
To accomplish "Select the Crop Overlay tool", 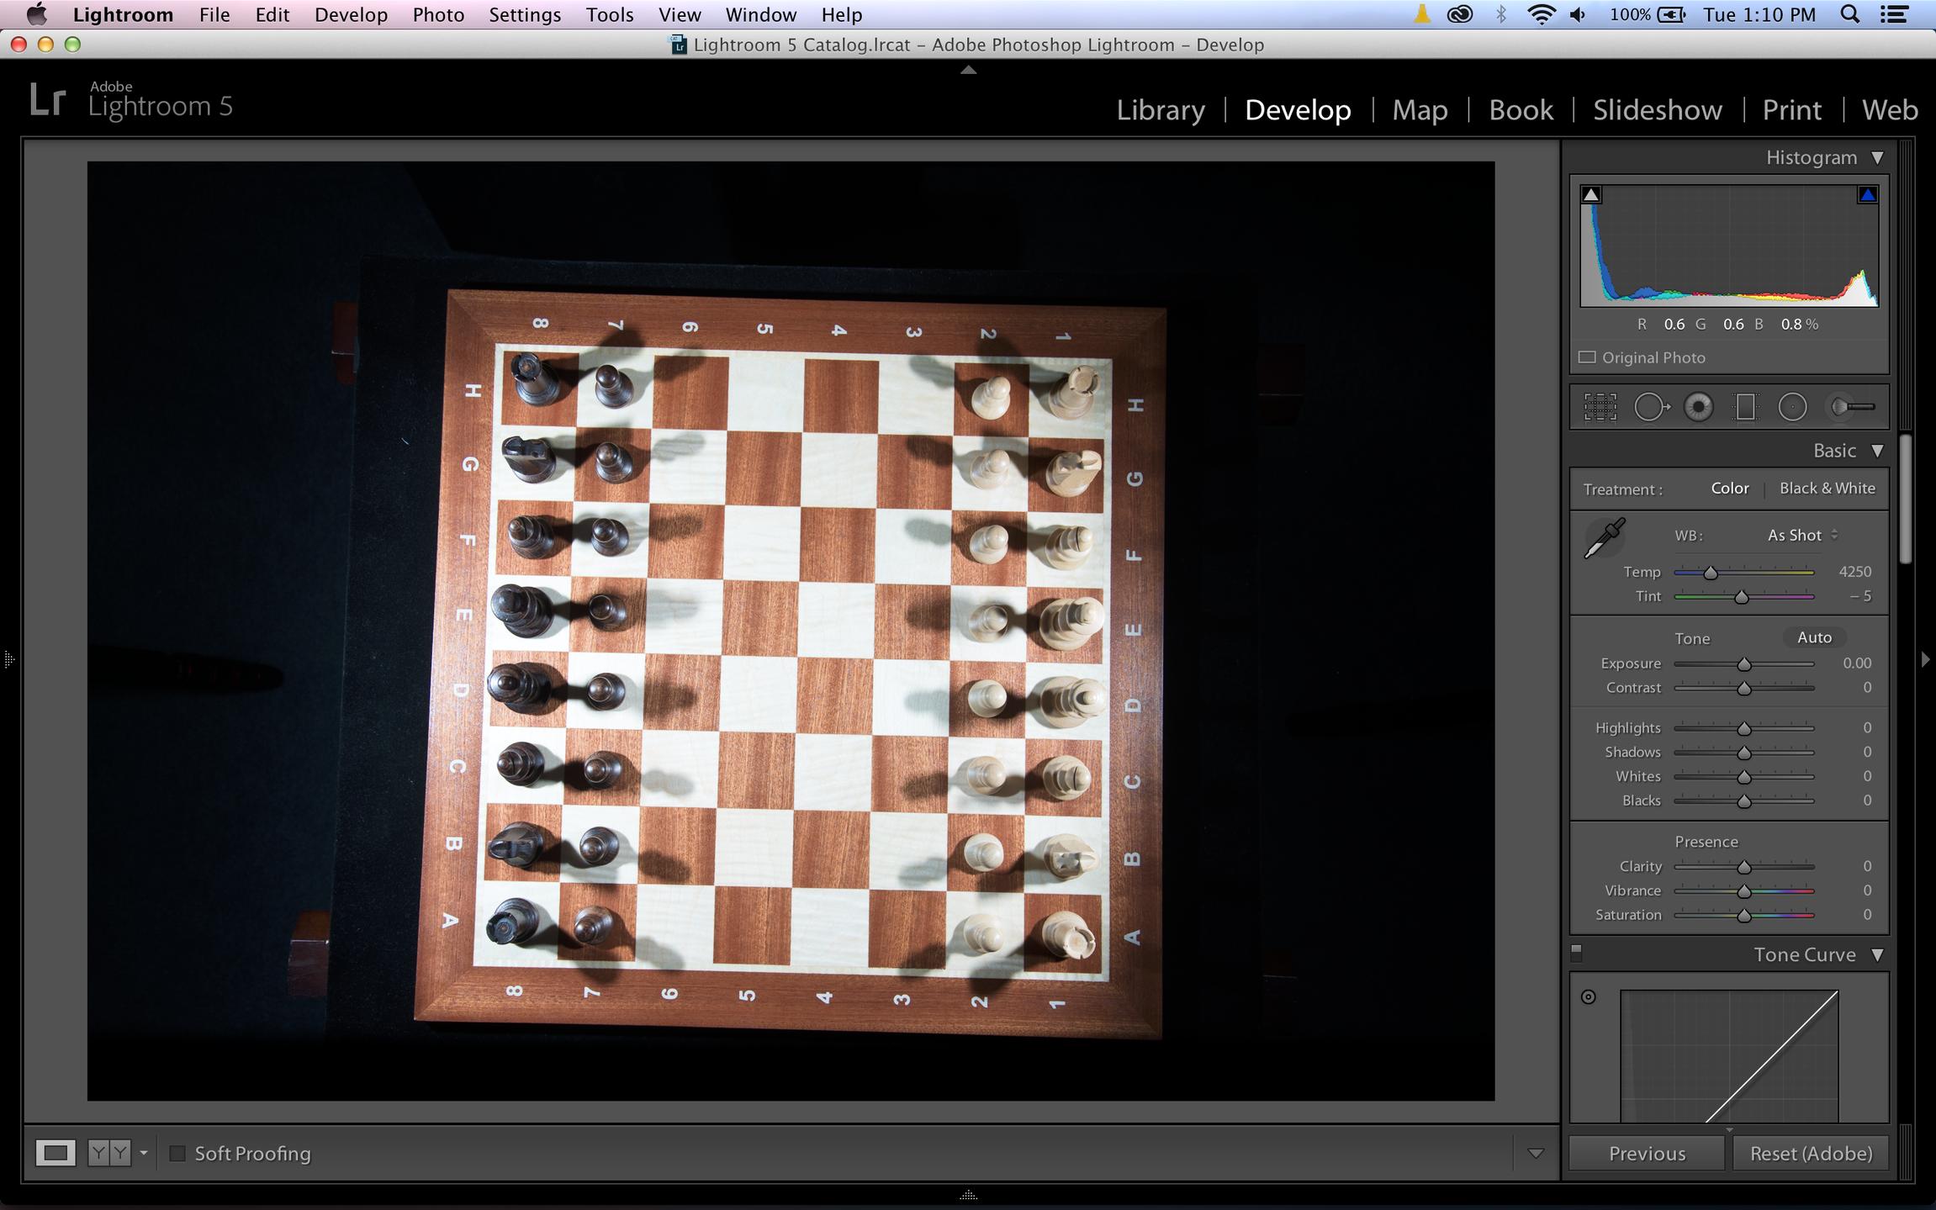I will (x=1600, y=408).
